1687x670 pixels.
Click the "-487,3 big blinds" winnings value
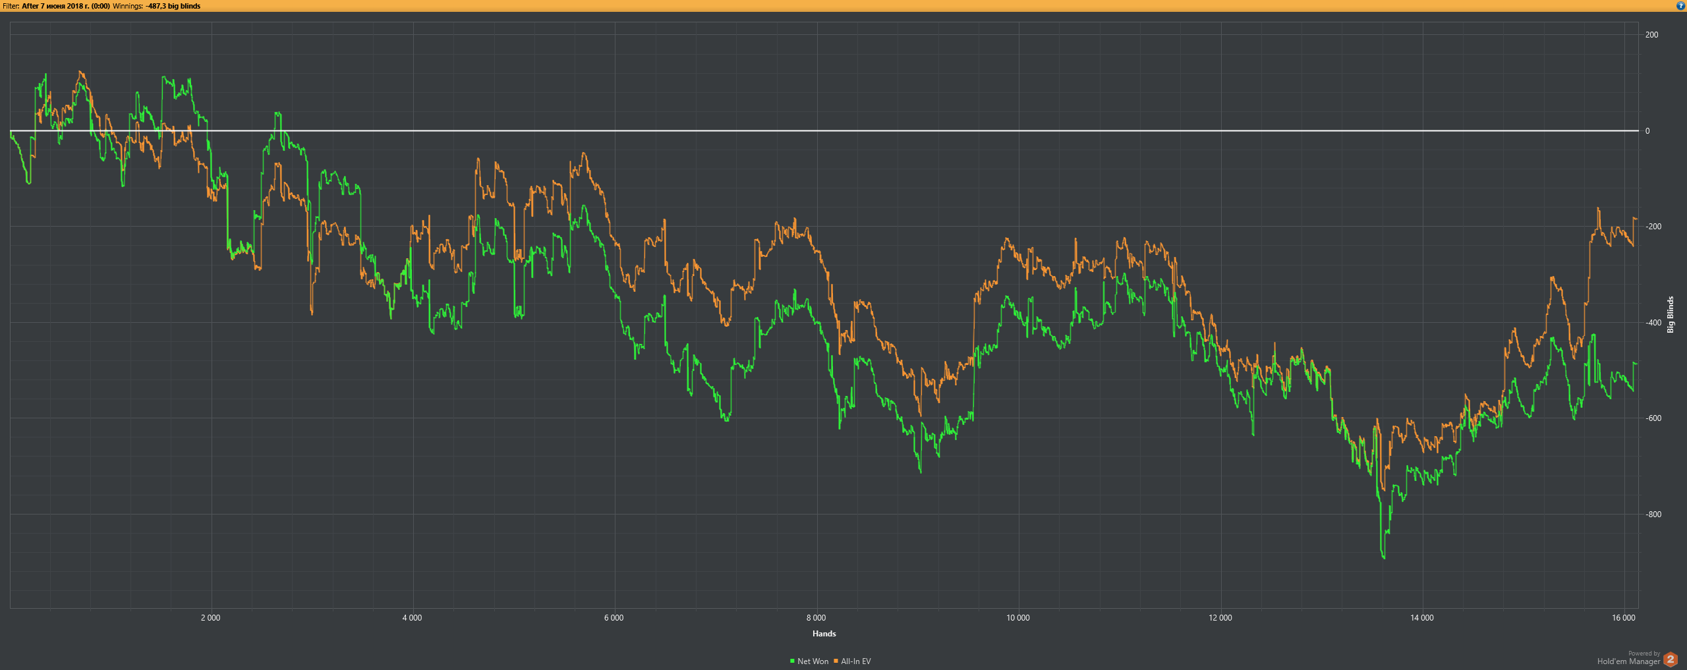(173, 6)
